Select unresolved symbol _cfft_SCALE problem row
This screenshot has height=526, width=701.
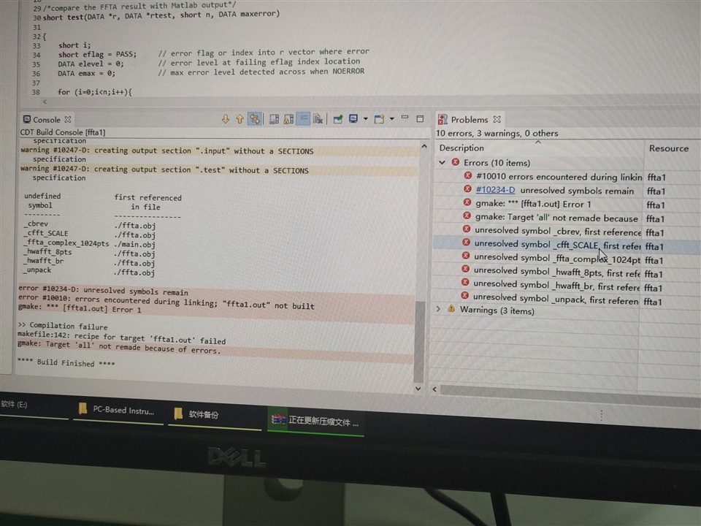pyautogui.click(x=557, y=245)
